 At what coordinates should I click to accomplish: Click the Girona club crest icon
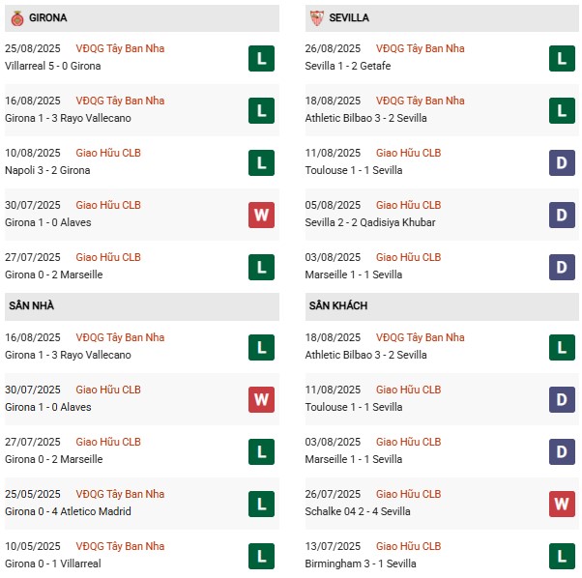pos(17,18)
